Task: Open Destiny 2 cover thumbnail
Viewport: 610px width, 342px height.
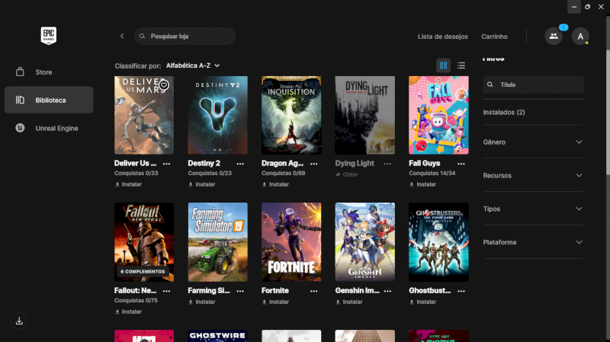Action: point(217,115)
